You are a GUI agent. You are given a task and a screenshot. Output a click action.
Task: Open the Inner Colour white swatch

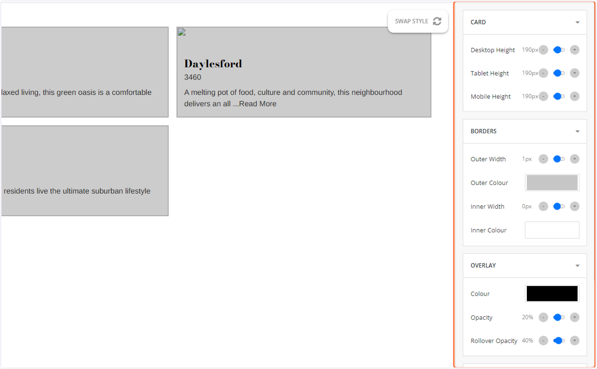tap(552, 230)
